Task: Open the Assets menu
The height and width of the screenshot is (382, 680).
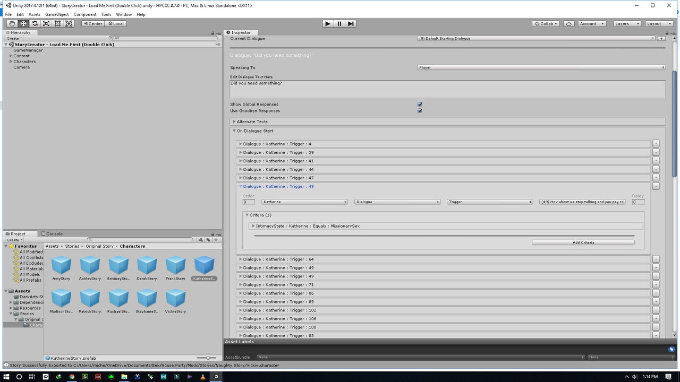Action: (34, 14)
